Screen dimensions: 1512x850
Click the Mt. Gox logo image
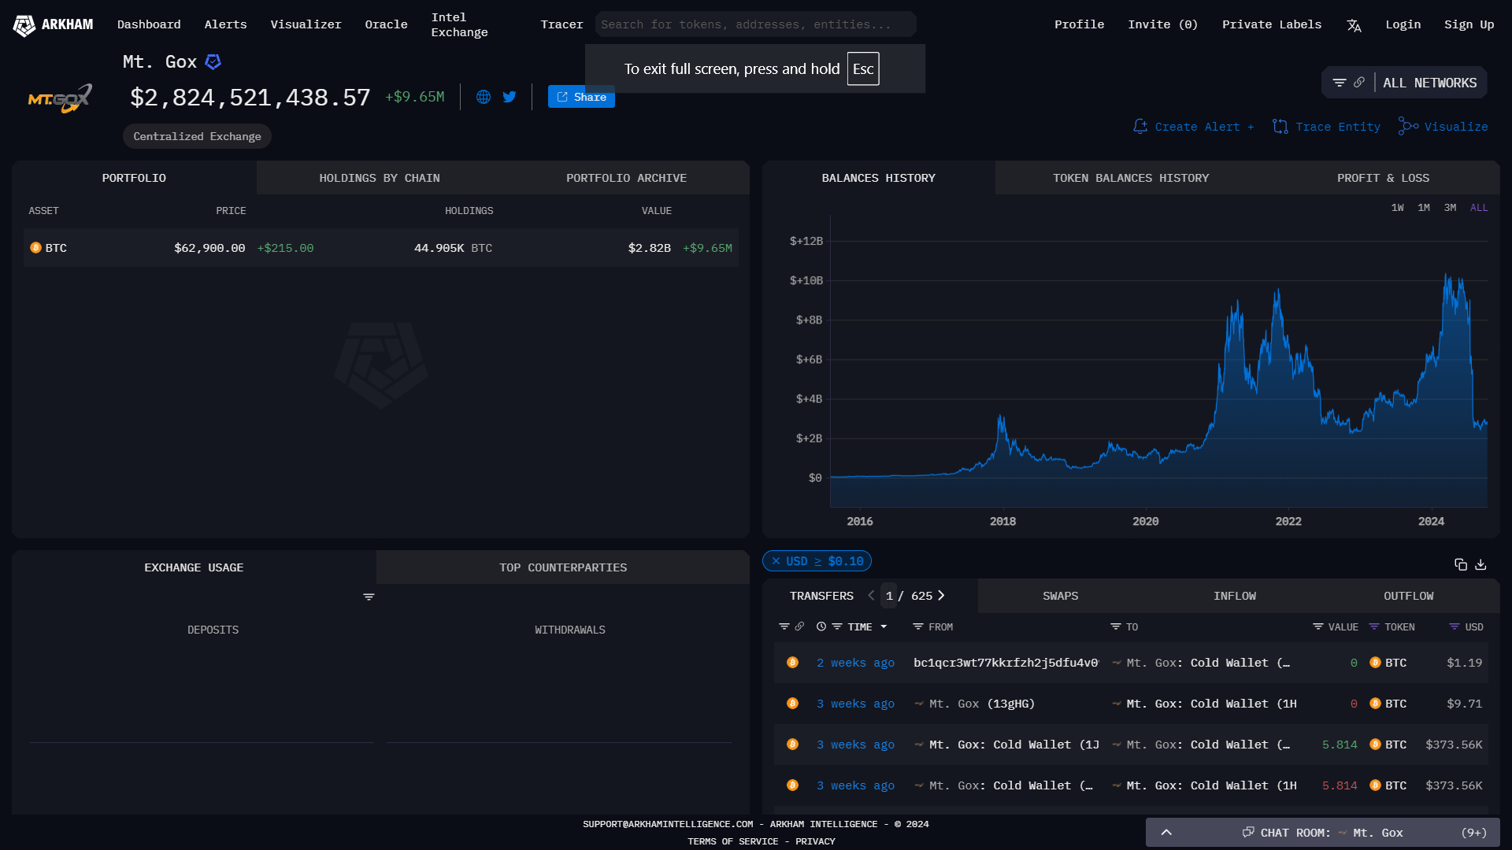pos(61,98)
